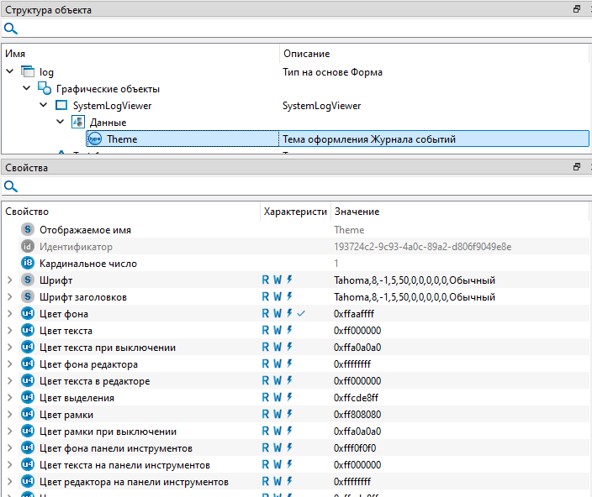
Task: Click the SystemLogViewer rectangle icon
Action: click(61, 106)
